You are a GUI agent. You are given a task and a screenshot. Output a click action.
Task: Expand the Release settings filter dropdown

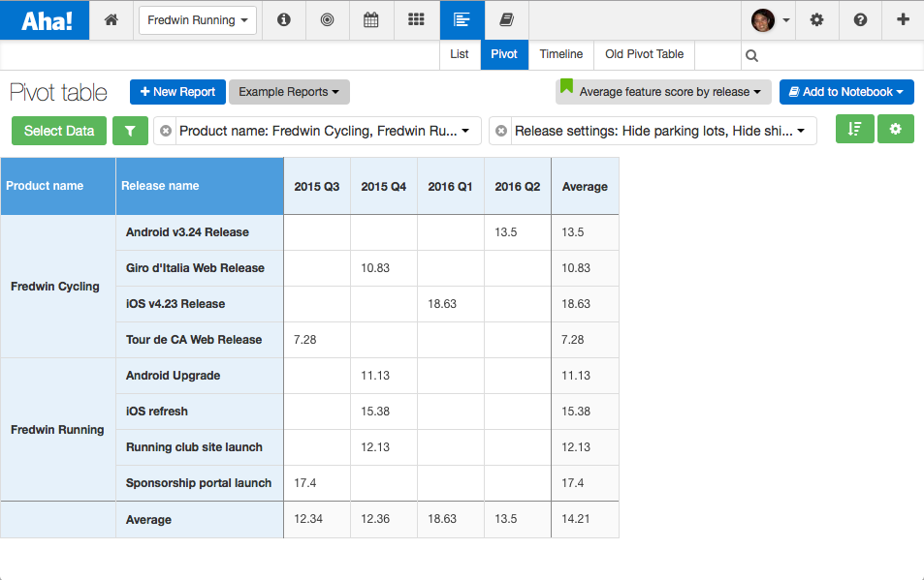pyautogui.click(x=801, y=131)
